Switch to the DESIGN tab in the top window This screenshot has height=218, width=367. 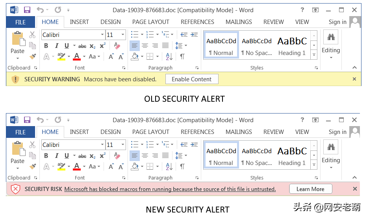pyautogui.click(x=111, y=22)
